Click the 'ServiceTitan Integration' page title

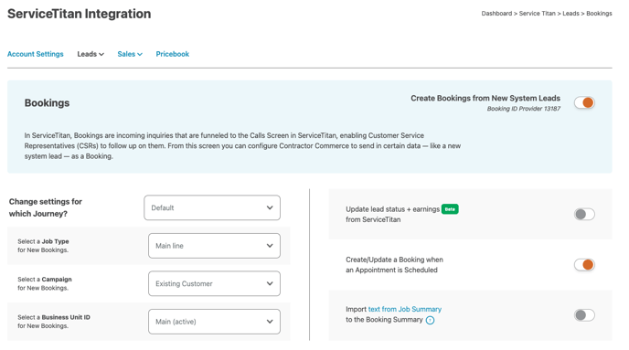point(79,14)
